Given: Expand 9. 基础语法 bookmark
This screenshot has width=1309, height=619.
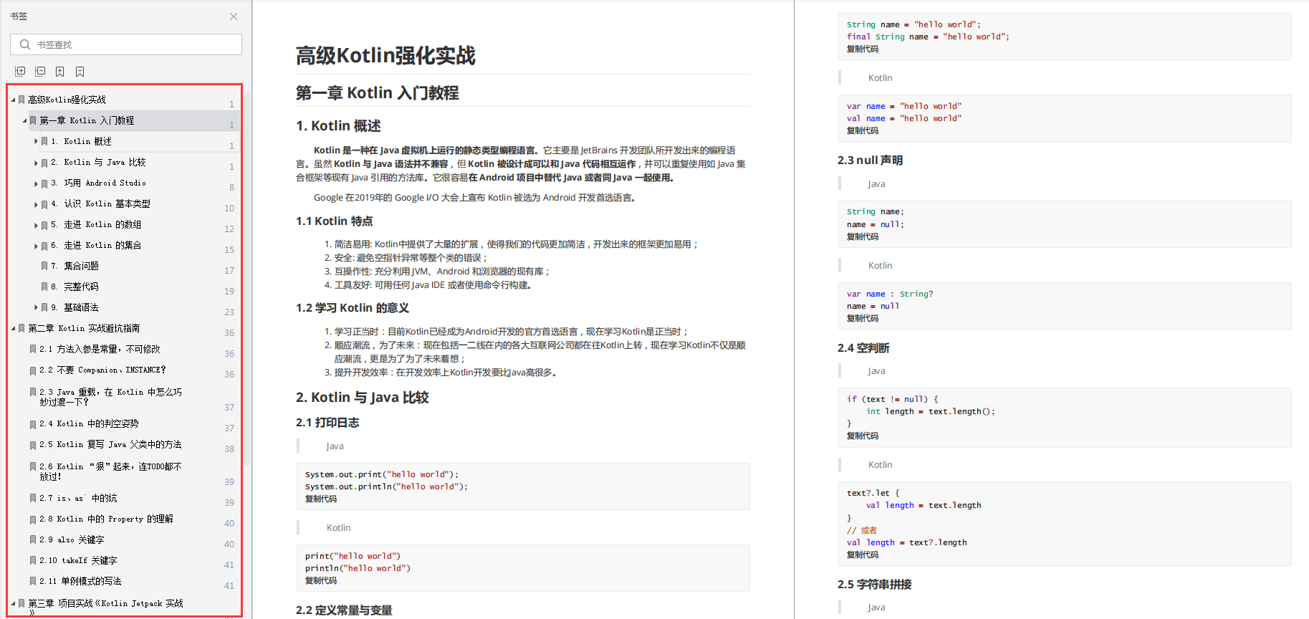Looking at the screenshot, I should 36,307.
